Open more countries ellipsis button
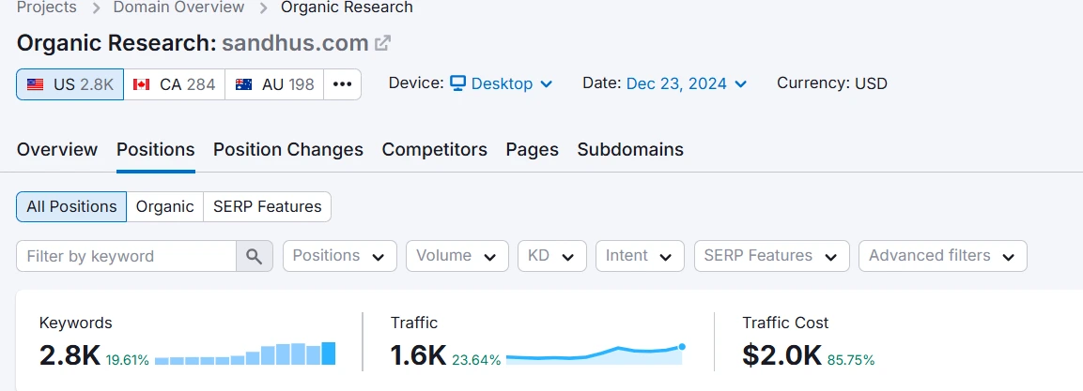 tap(342, 84)
